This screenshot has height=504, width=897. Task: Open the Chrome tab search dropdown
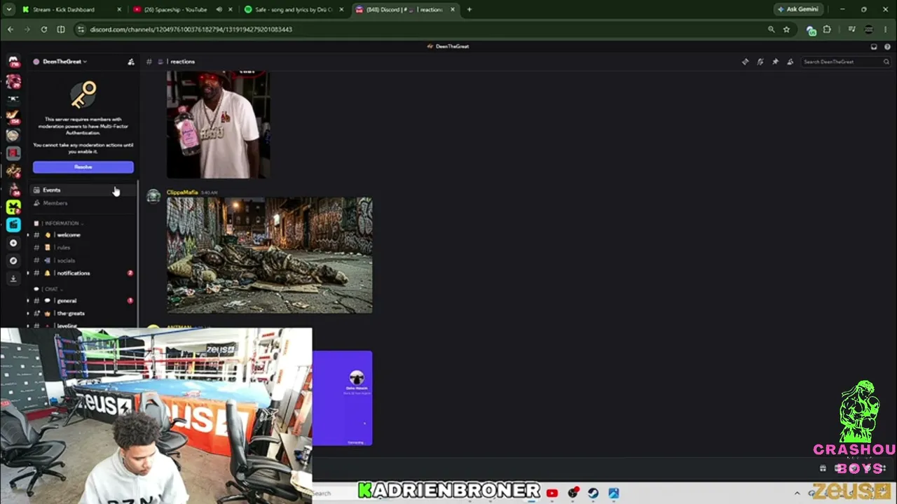8,10
